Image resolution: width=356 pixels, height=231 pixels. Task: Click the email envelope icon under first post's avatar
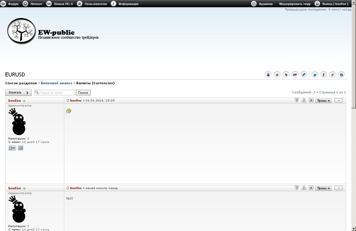21,148
